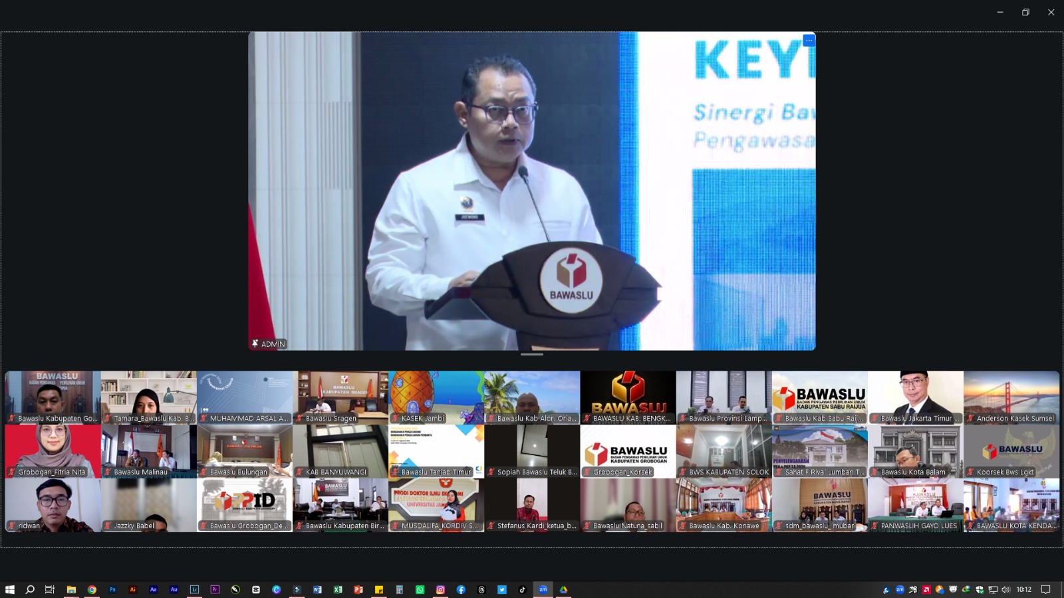Image resolution: width=1064 pixels, height=598 pixels.
Task: Open File Explorer from the taskbar
Action: [x=71, y=589]
